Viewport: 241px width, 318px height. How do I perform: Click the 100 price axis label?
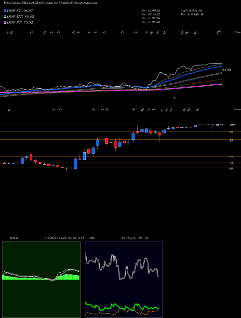tap(232, 125)
